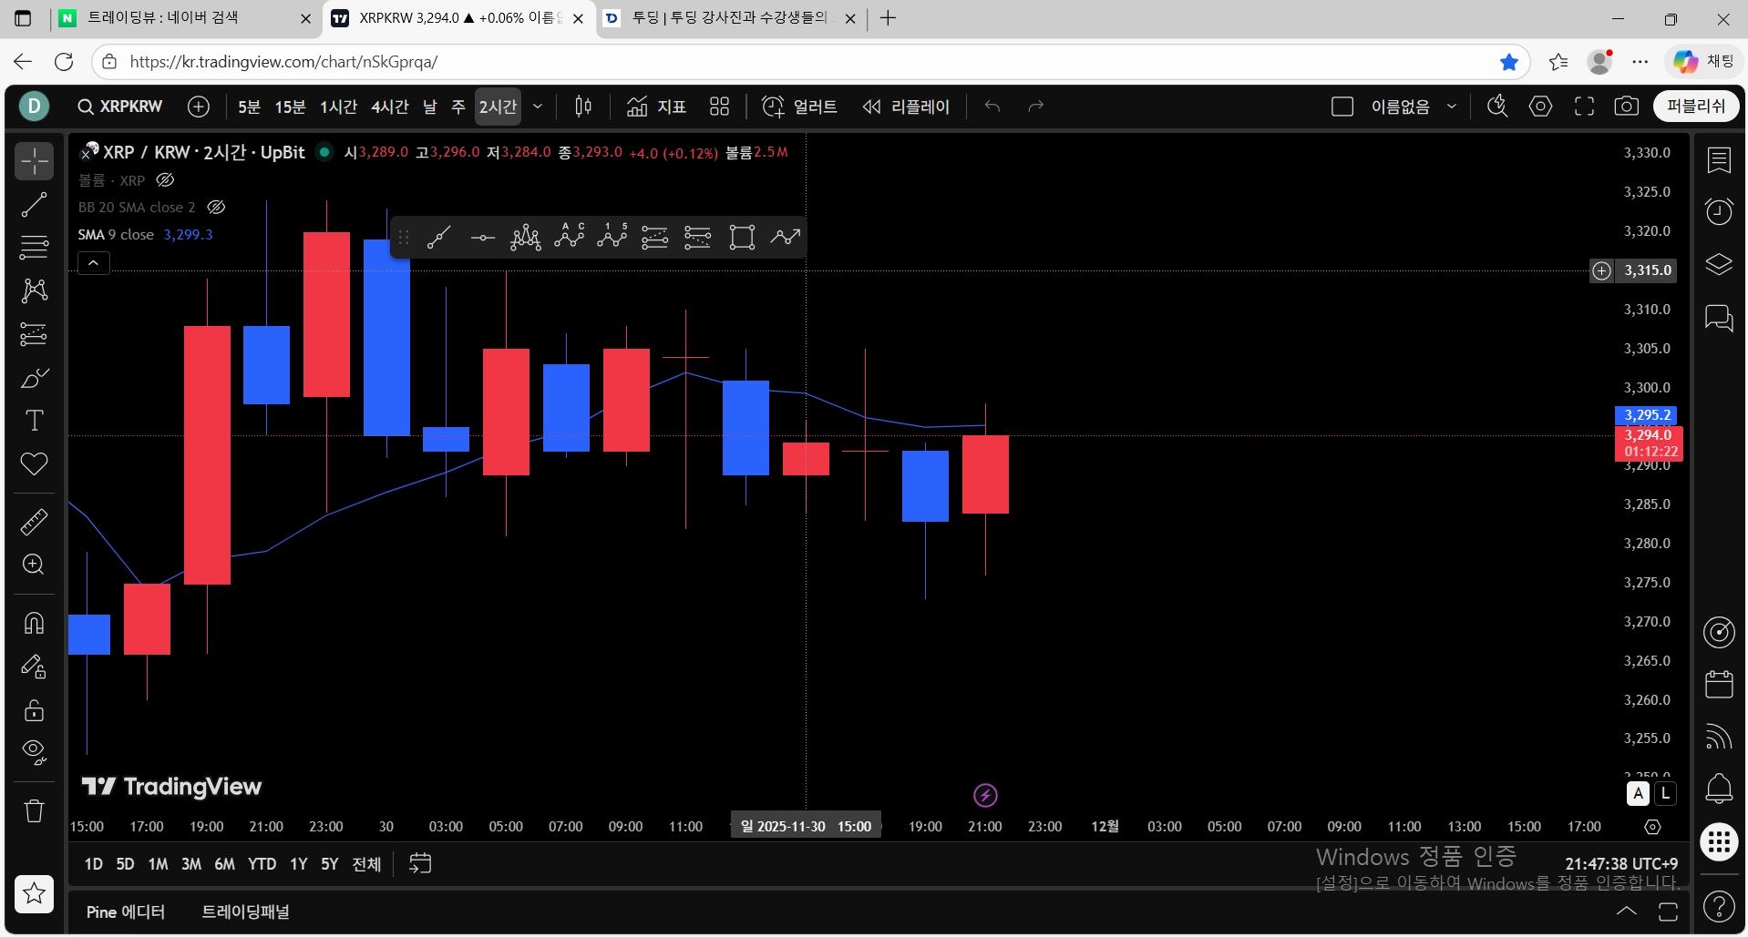1748x937 pixels.
Task: Open the object tree layers panel
Action: click(1719, 264)
